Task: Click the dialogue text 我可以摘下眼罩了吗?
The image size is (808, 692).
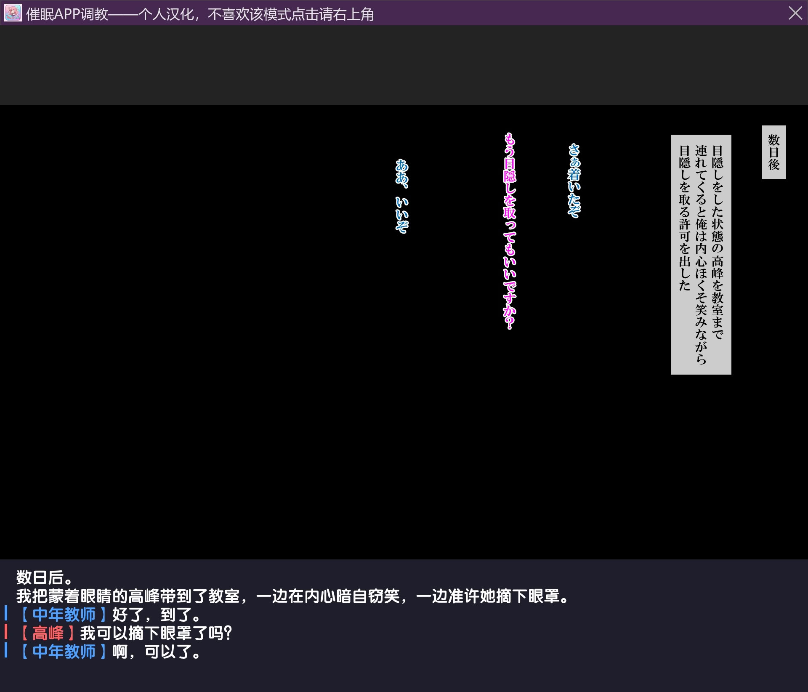Action: click(x=156, y=633)
